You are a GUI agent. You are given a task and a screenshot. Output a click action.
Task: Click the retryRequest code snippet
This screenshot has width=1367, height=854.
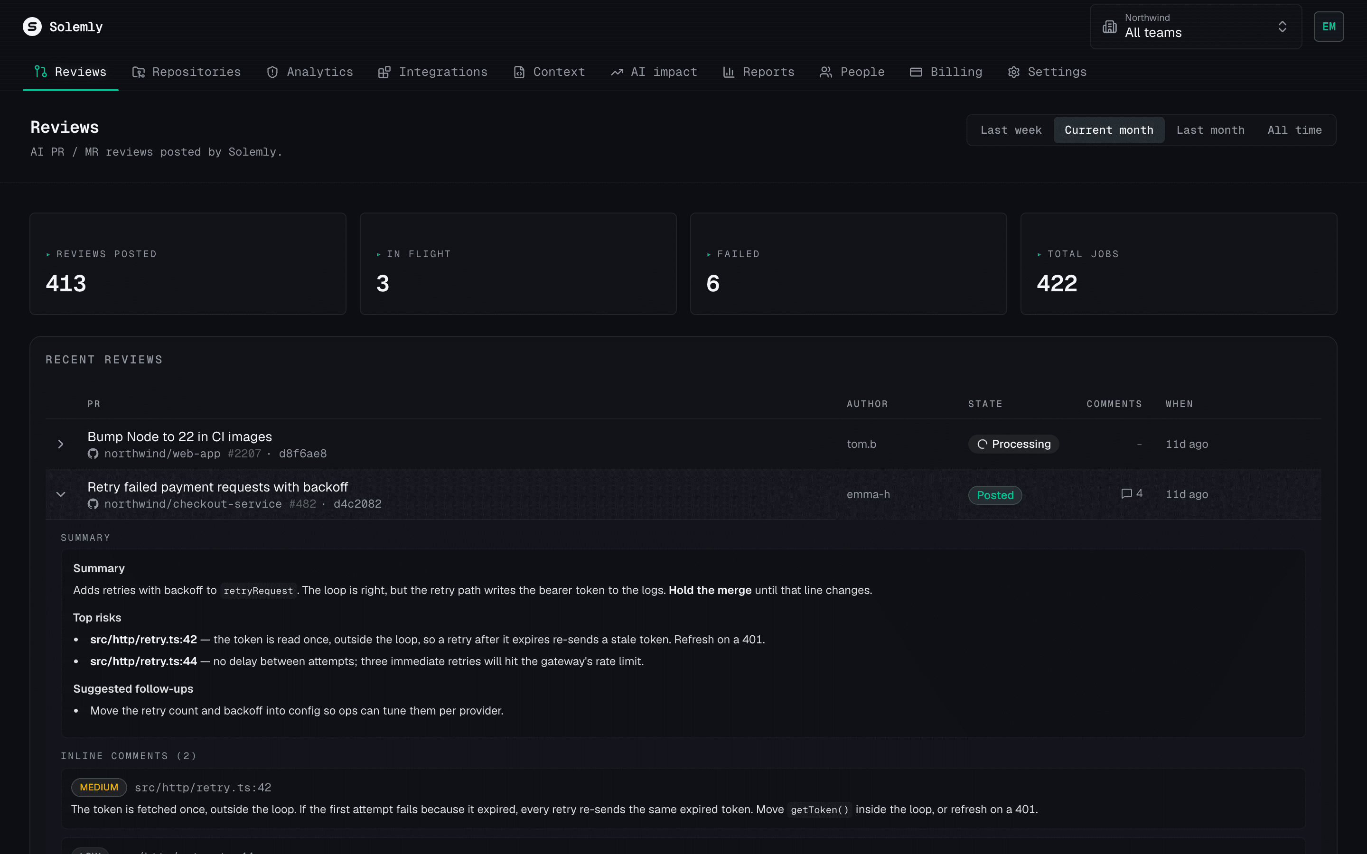pos(258,591)
